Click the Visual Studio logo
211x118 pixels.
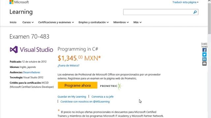click(32, 49)
